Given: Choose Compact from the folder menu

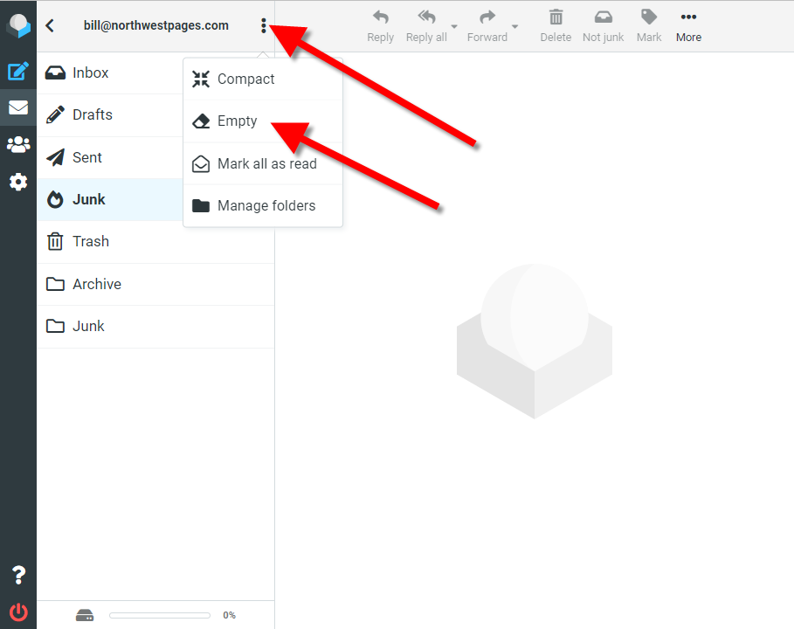Looking at the screenshot, I should 263,79.
